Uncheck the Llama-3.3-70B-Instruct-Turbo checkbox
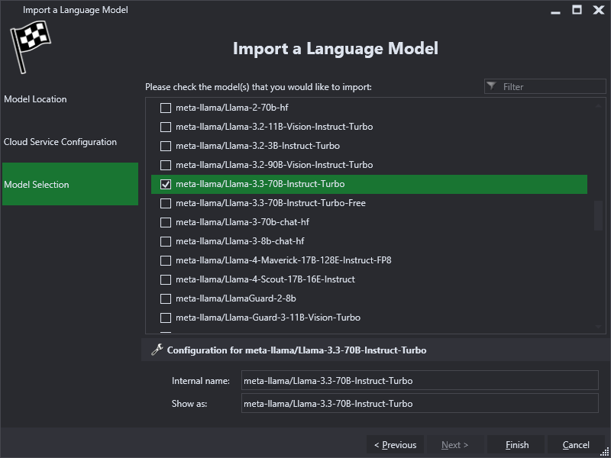The width and height of the screenshot is (611, 458). coord(166,184)
